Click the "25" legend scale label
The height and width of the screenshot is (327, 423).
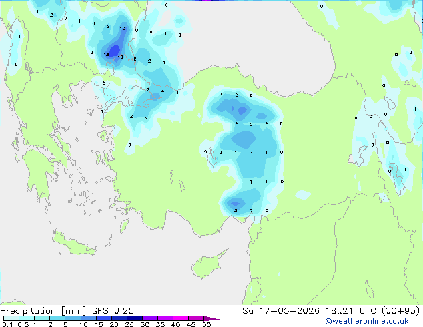click(129, 324)
